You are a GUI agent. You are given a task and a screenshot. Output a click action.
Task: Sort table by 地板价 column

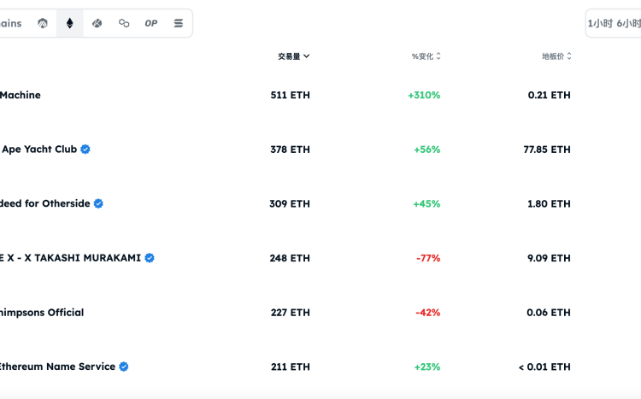[556, 56]
